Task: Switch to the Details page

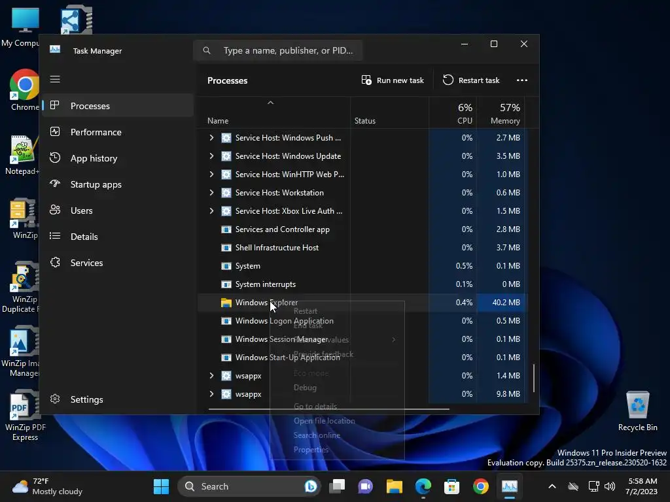Action: [118, 237]
